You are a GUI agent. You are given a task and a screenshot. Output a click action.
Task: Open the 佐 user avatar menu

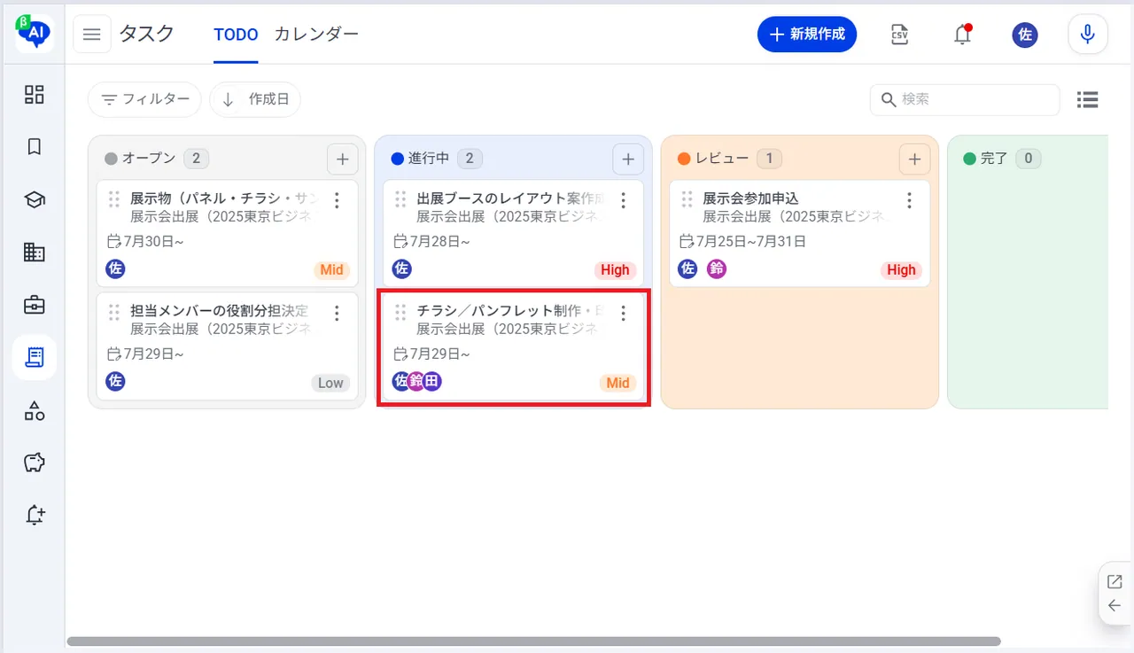[x=1025, y=35]
